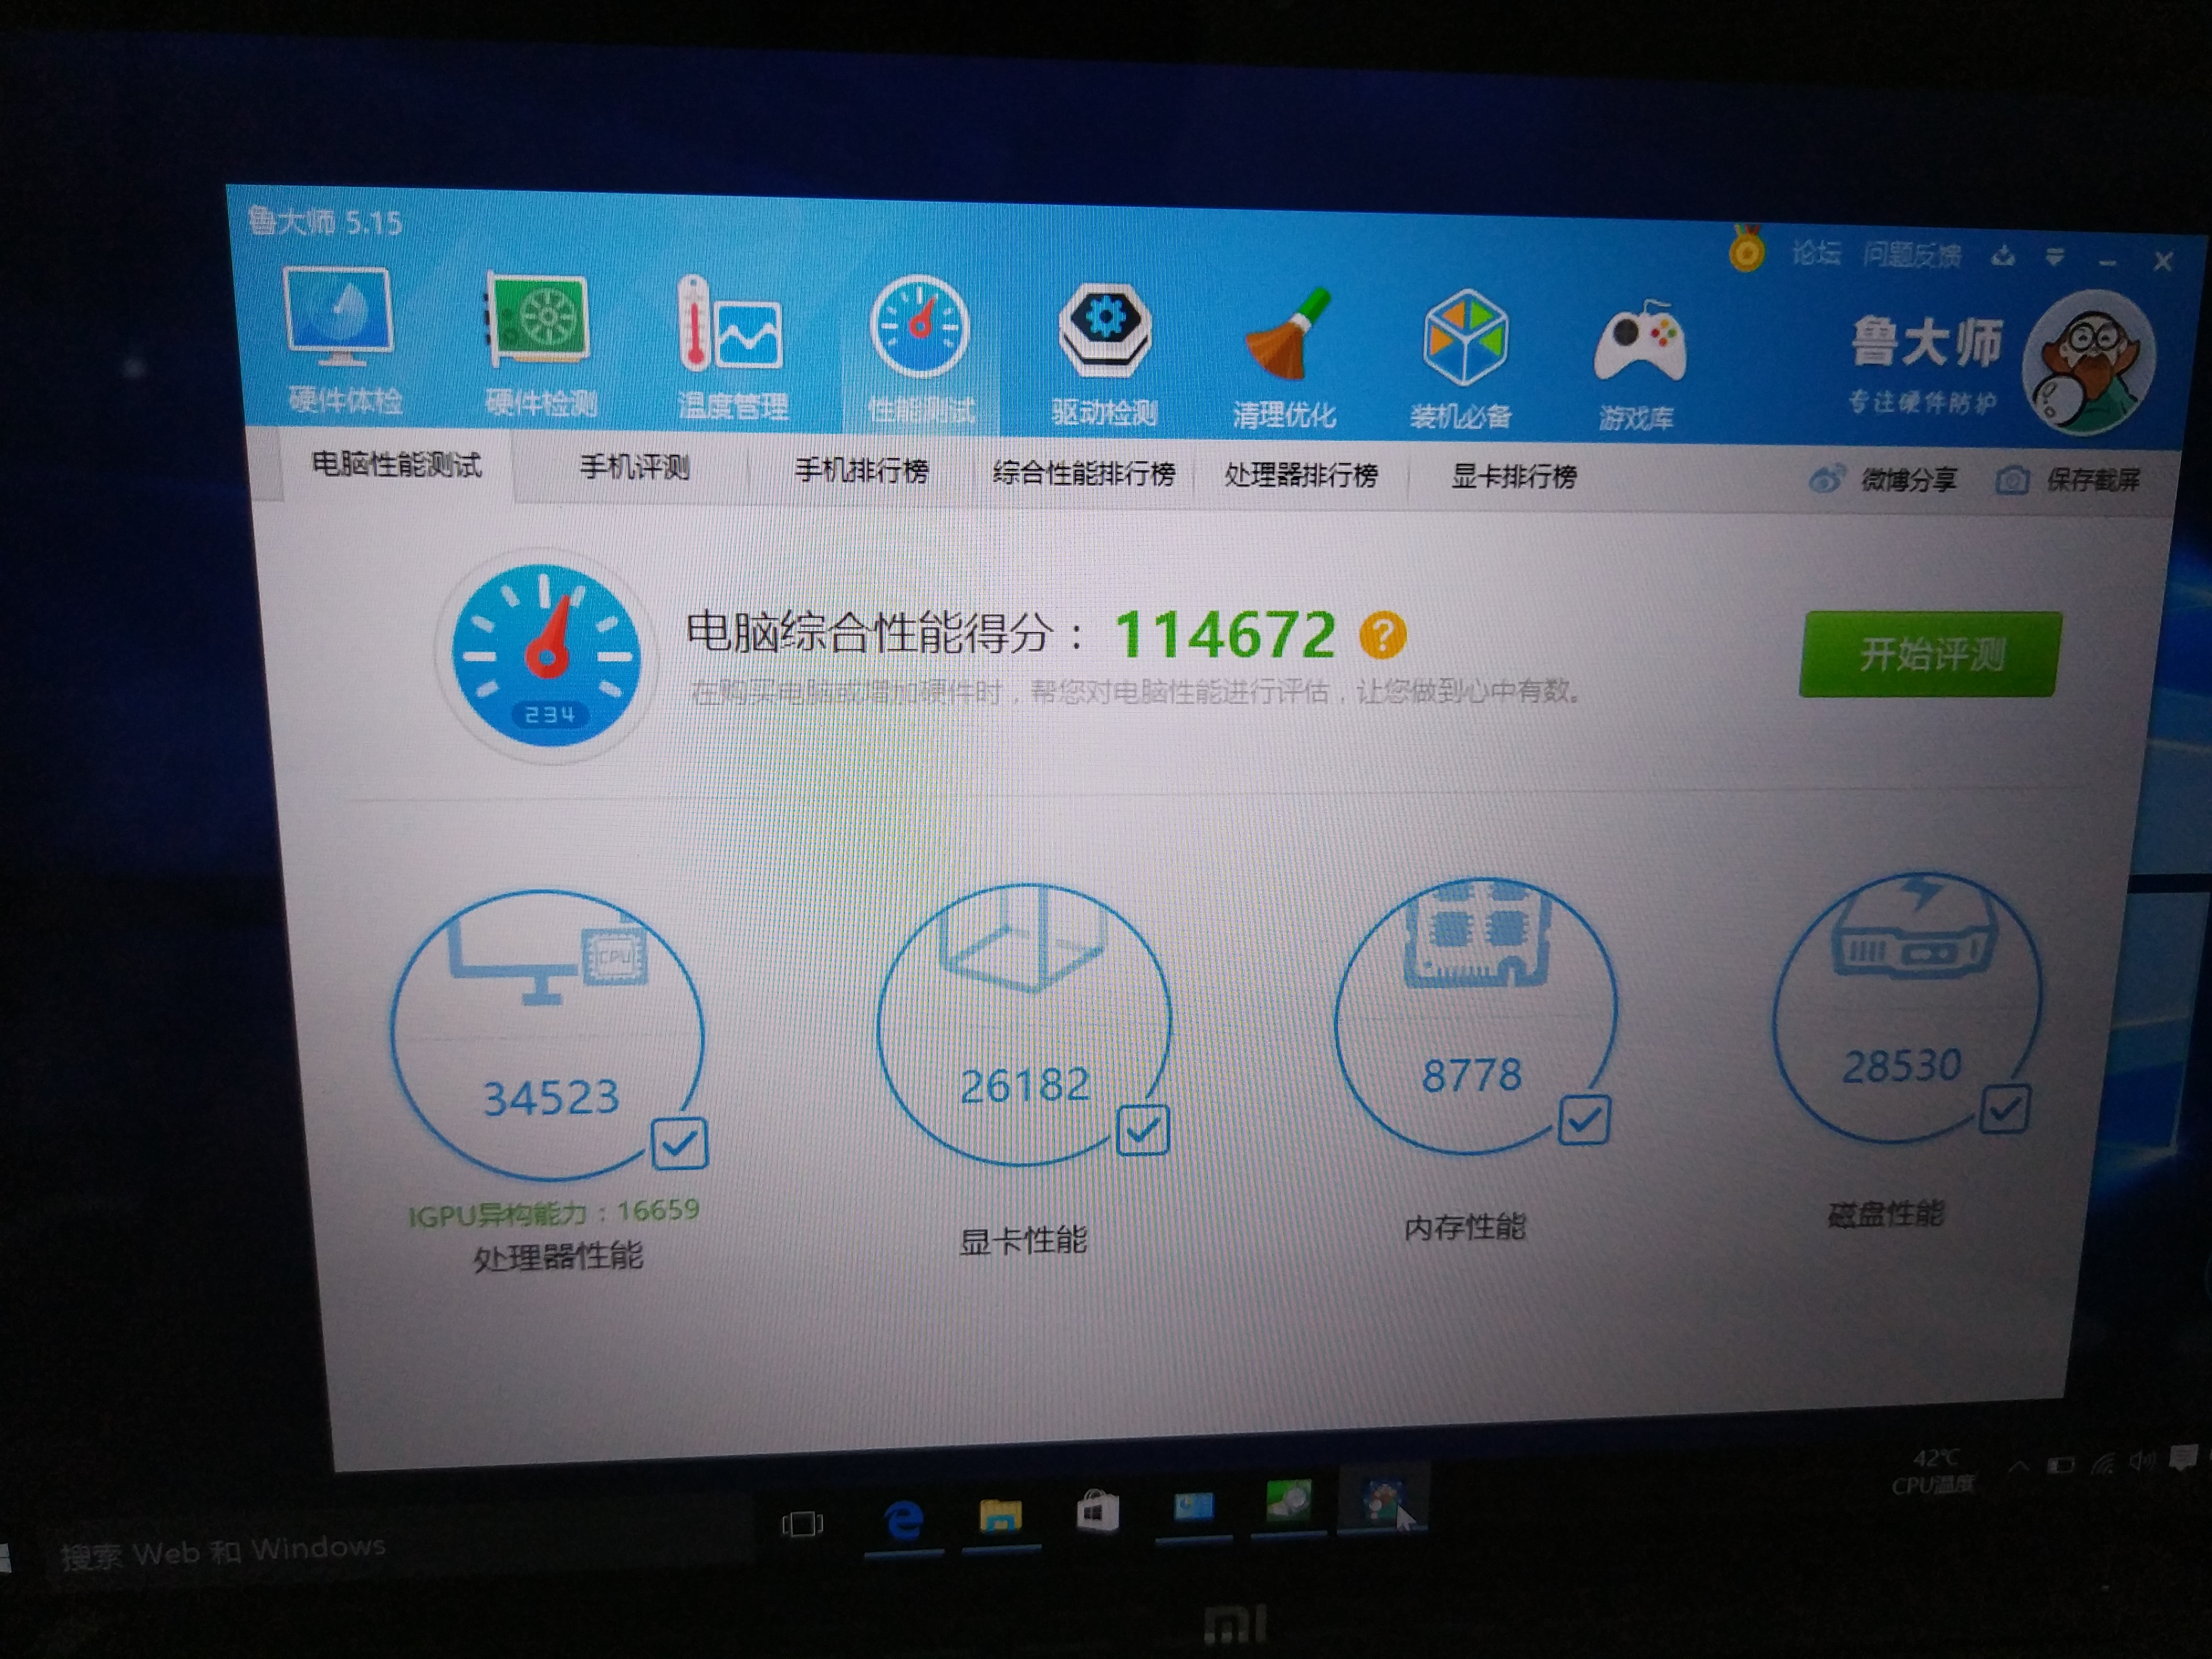Click the Weibo eye logo icon

pos(1826,479)
